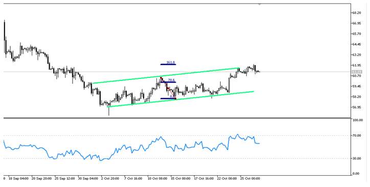Click the RSI 100.00 scale label
Screen dimensions: 370x187
coord(357,120)
